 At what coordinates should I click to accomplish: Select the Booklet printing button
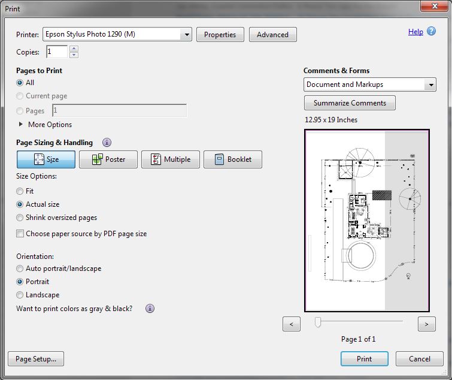point(233,159)
